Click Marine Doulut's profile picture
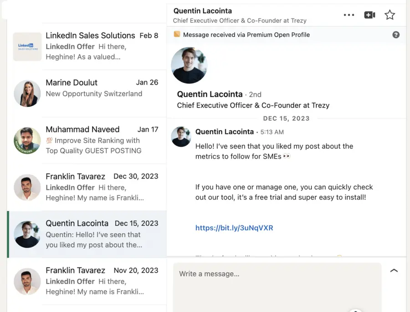 pyautogui.click(x=27, y=94)
